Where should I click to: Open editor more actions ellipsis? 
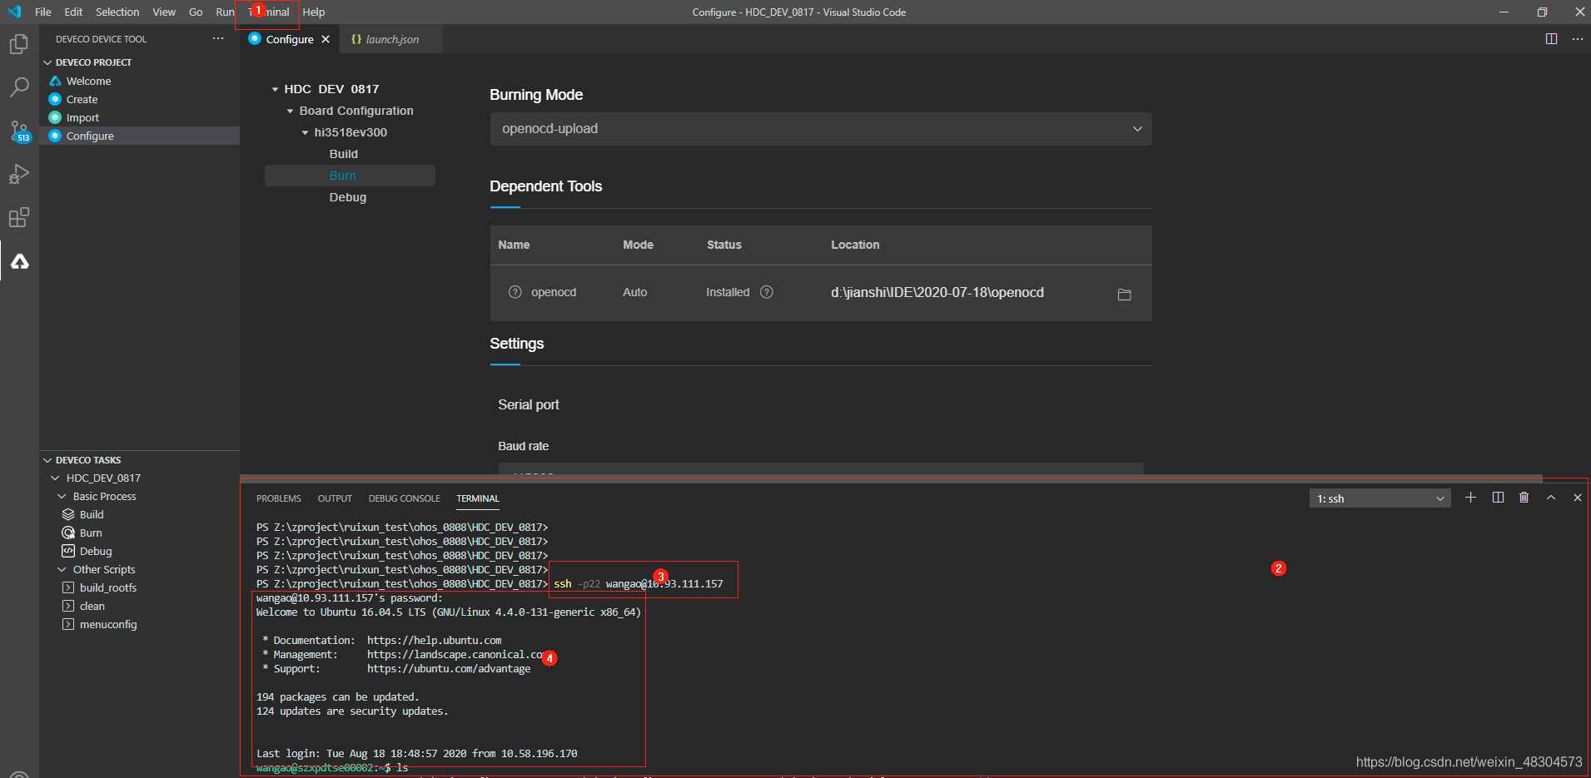pyautogui.click(x=1577, y=39)
